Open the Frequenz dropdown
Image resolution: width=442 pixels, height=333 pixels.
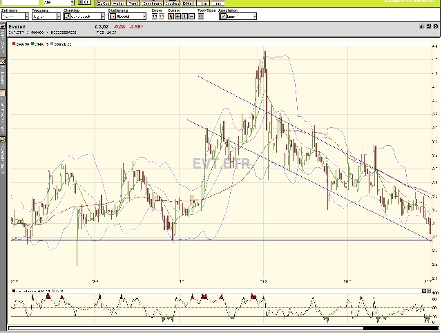(x=46, y=17)
